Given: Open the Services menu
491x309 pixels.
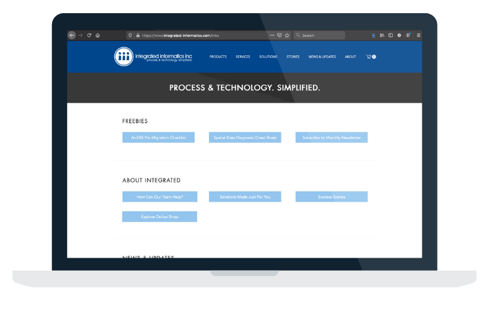Looking at the screenshot, I should [x=243, y=57].
